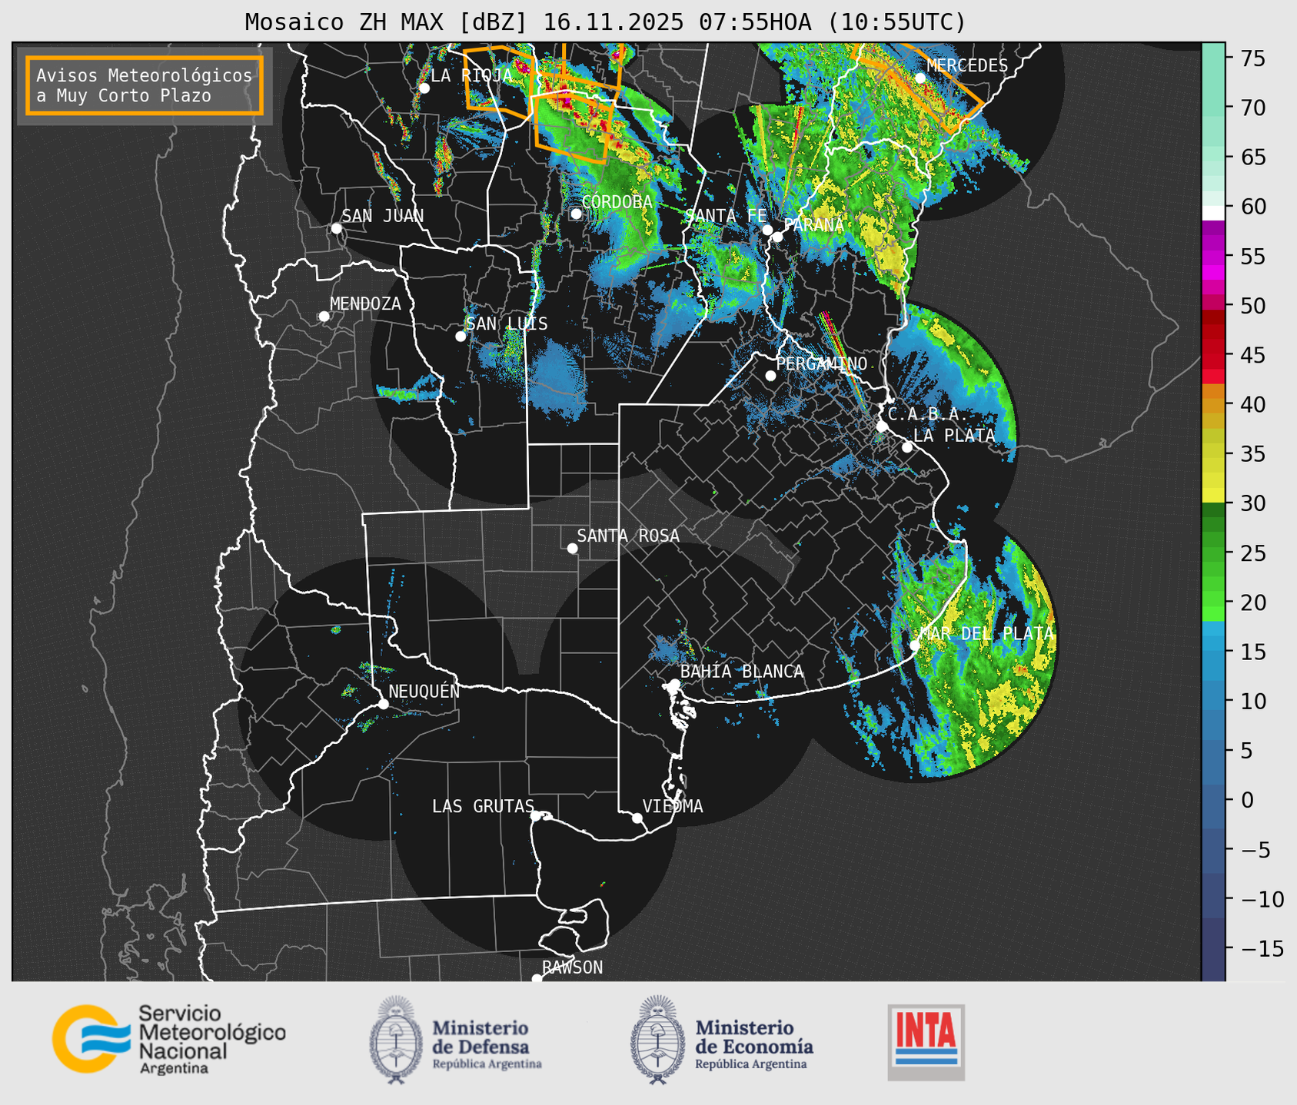
Task: Click the VIEDMA city marker dot
Action: [x=637, y=818]
